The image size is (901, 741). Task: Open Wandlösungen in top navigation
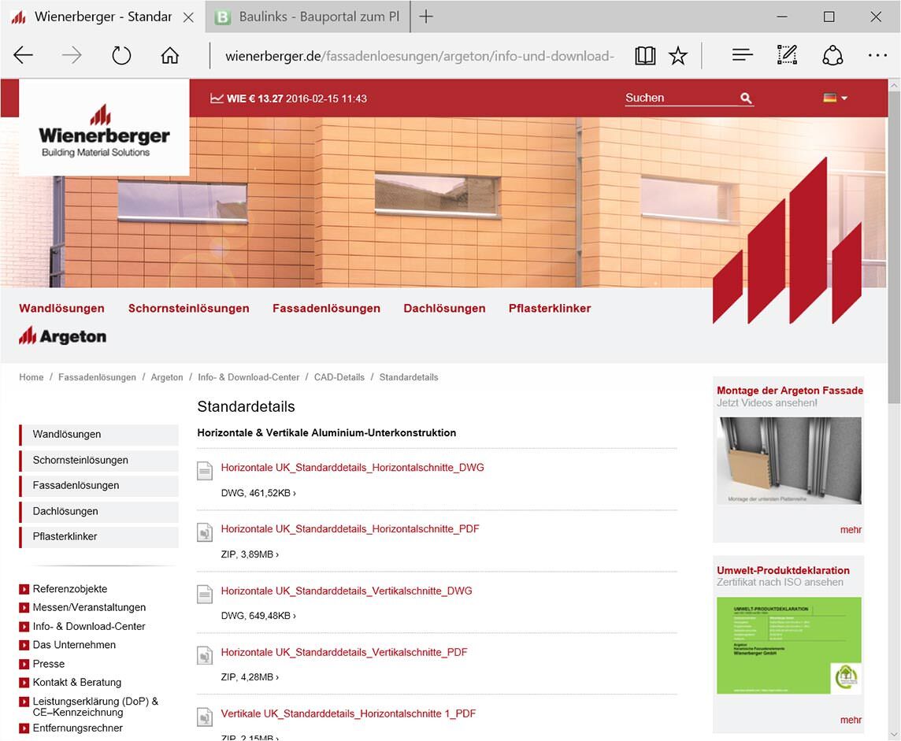(61, 309)
